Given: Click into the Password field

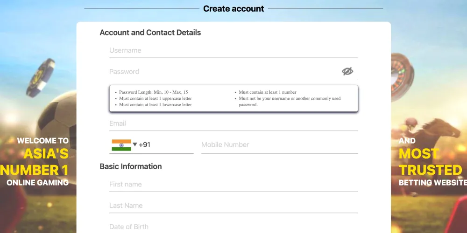Looking at the screenshot, I should tap(224, 72).
